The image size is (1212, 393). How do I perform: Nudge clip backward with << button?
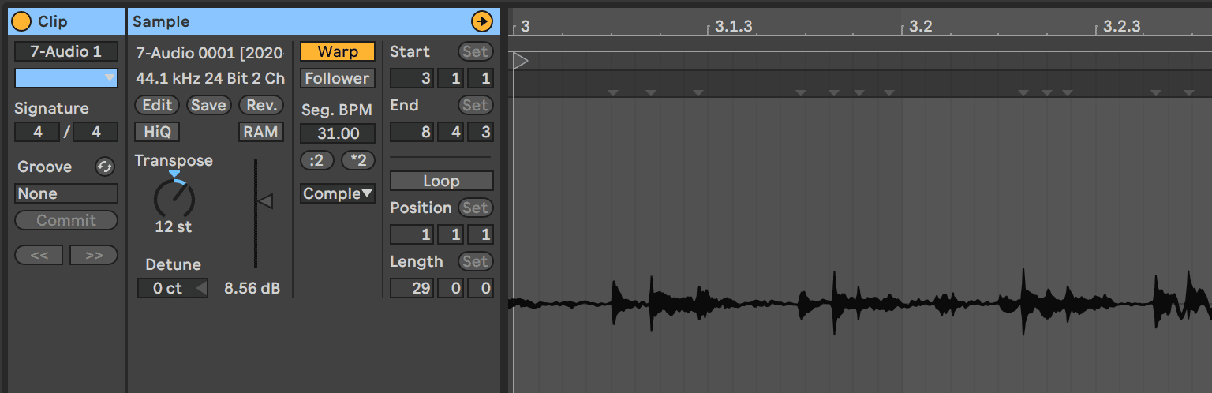coord(39,255)
